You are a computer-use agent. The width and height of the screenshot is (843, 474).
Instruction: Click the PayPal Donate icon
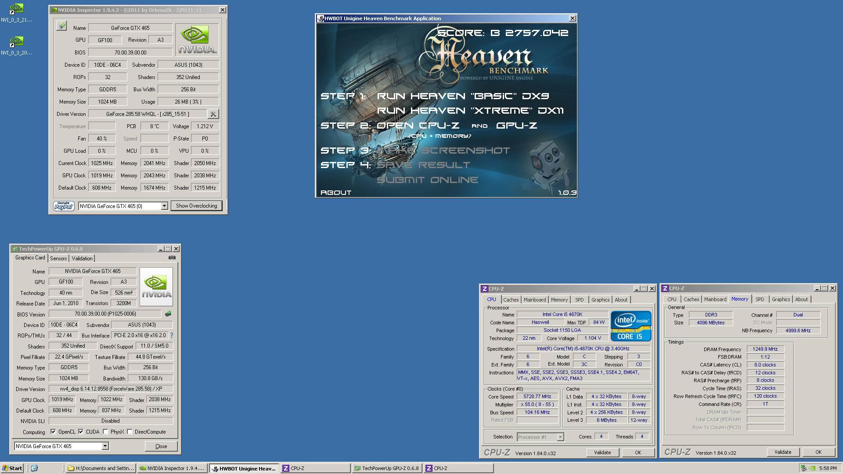64,206
